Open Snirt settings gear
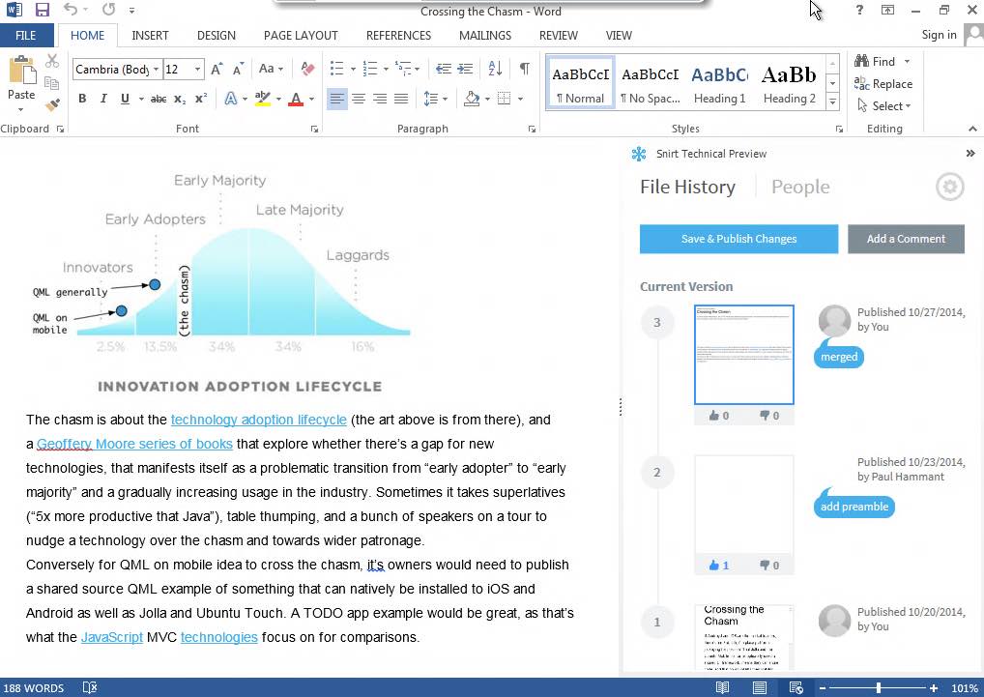The width and height of the screenshot is (984, 697). click(x=949, y=187)
